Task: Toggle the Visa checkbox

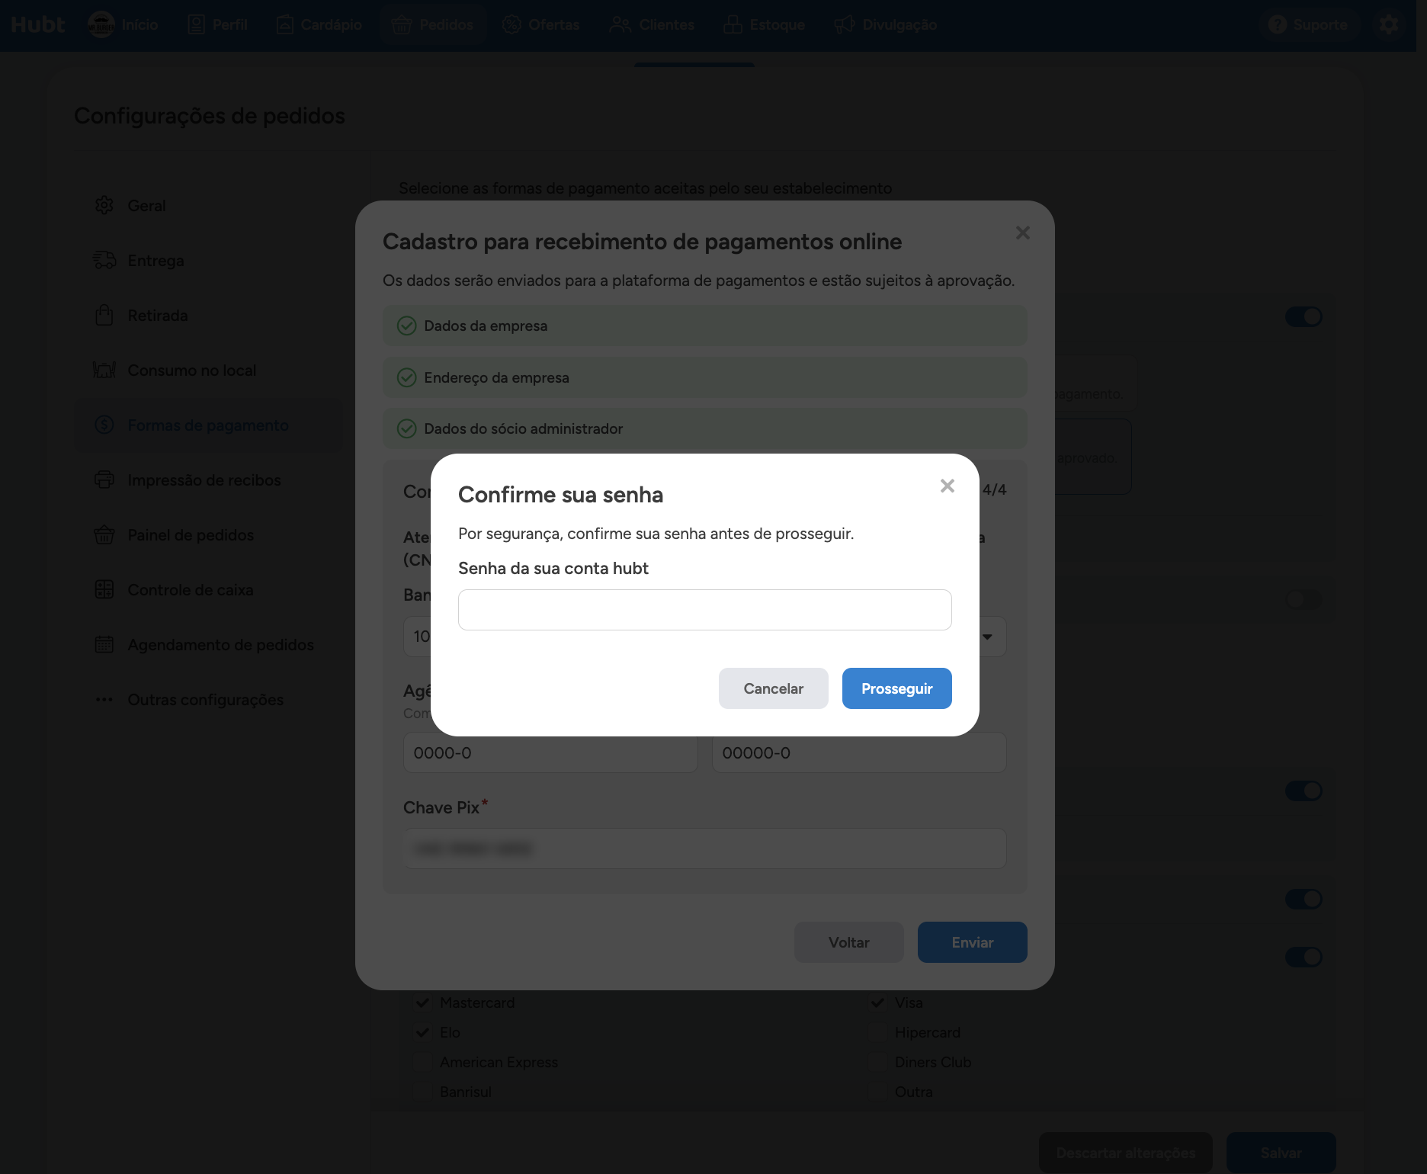Action: (x=877, y=1002)
